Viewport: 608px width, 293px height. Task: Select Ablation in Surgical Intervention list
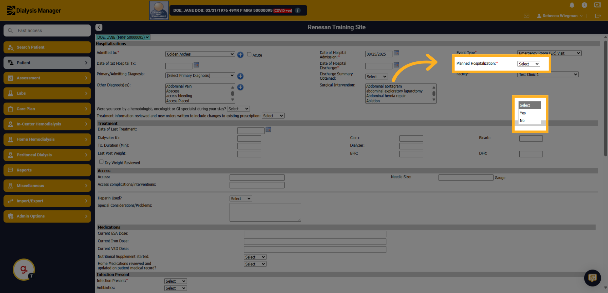pyautogui.click(x=373, y=101)
